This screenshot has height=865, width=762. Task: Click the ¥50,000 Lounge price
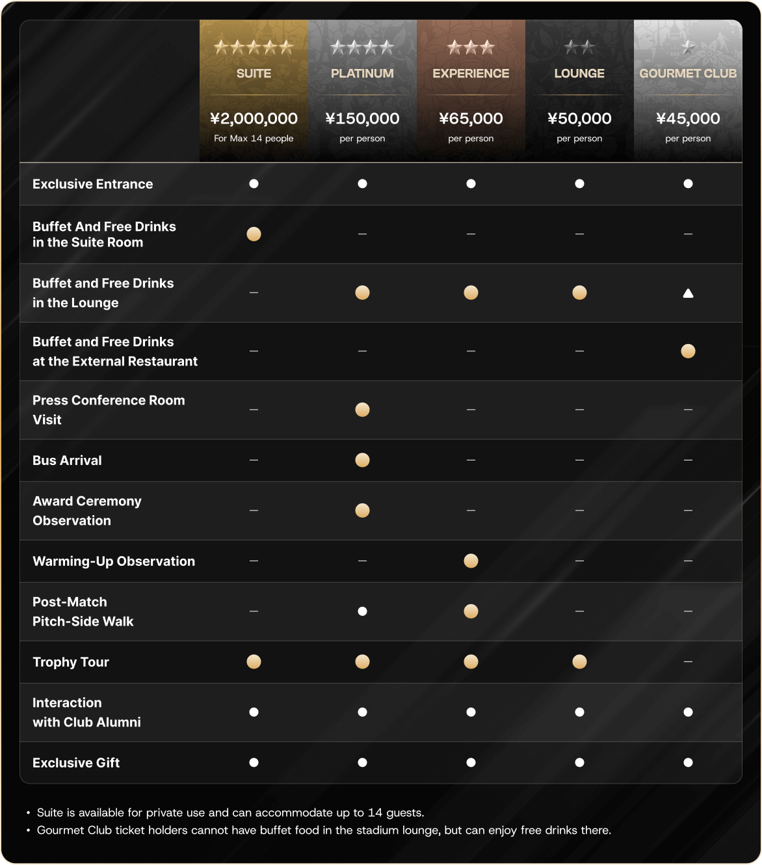pyautogui.click(x=579, y=118)
